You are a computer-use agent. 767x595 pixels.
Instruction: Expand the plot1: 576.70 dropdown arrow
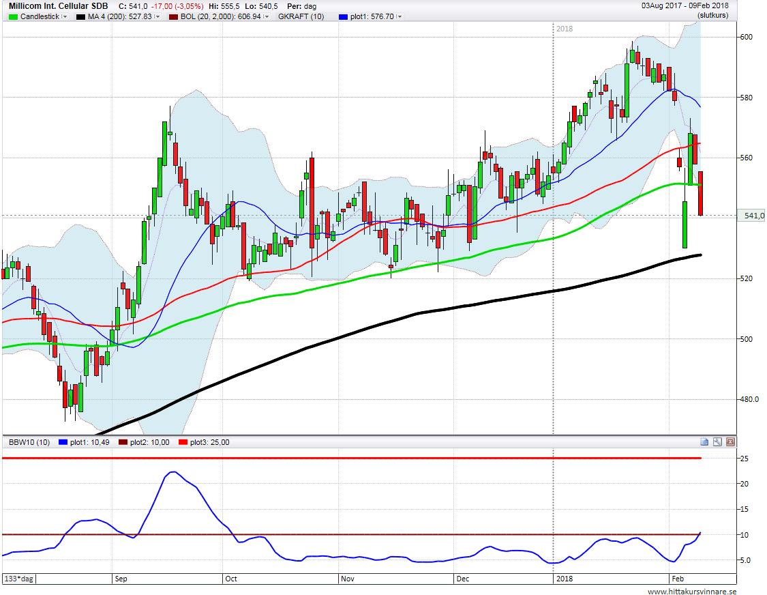point(399,16)
